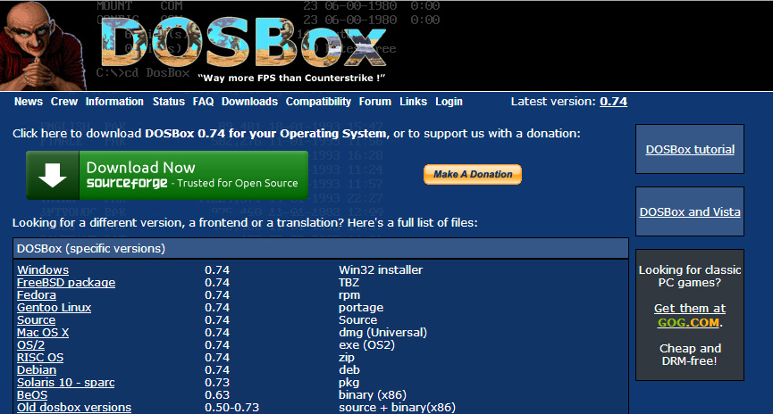The width and height of the screenshot is (773, 414).
Task: Visit the GOG.COM link
Action: coord(688,322)
